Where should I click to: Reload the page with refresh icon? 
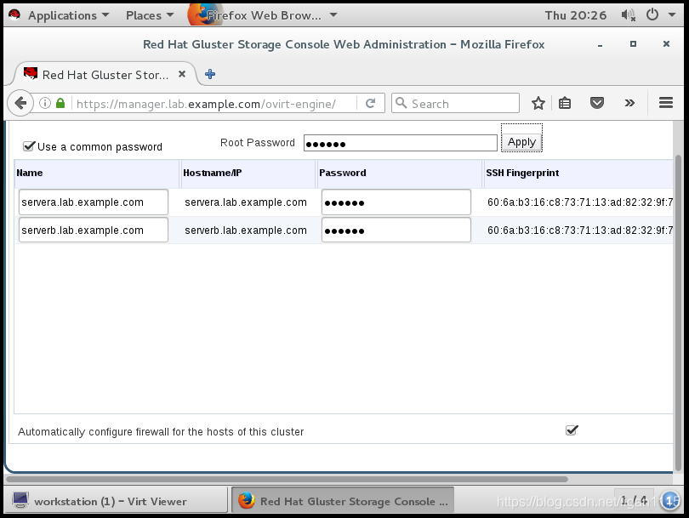click(x=370, y=103)
